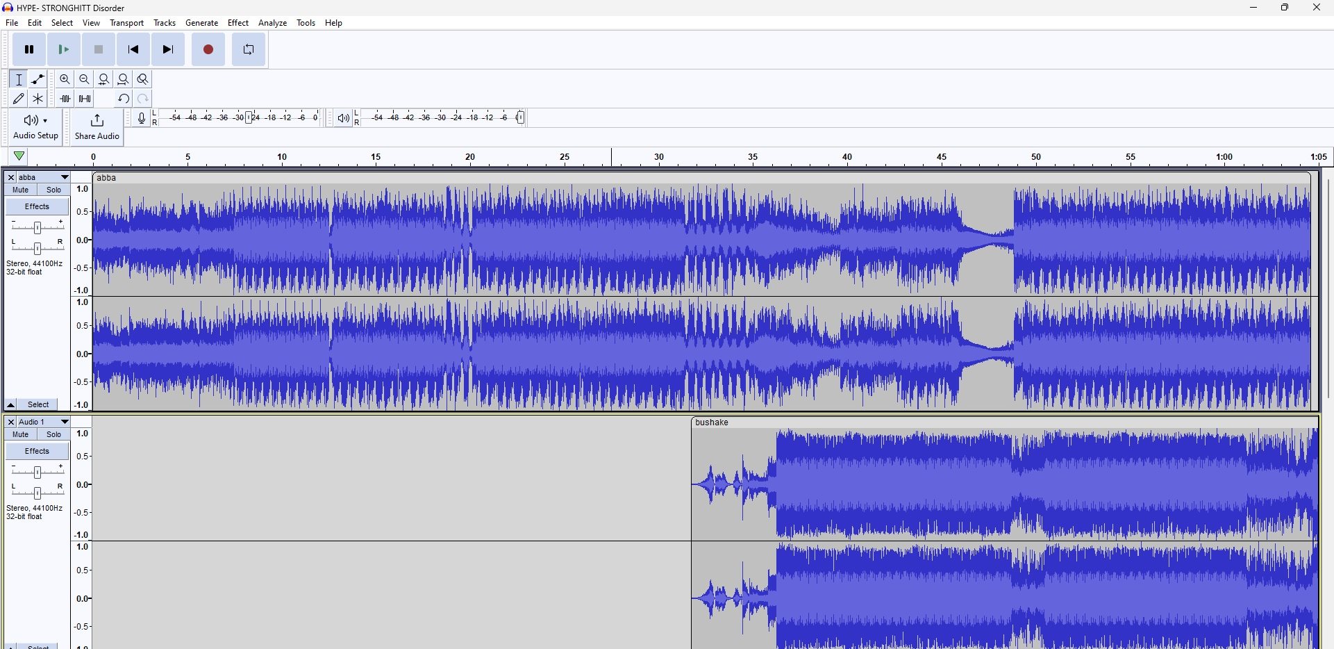Image resolution: width=1334 pixels, height=649 pixels.
Task: Open the Audio Setup dropdown
Action: click(35, 127)
